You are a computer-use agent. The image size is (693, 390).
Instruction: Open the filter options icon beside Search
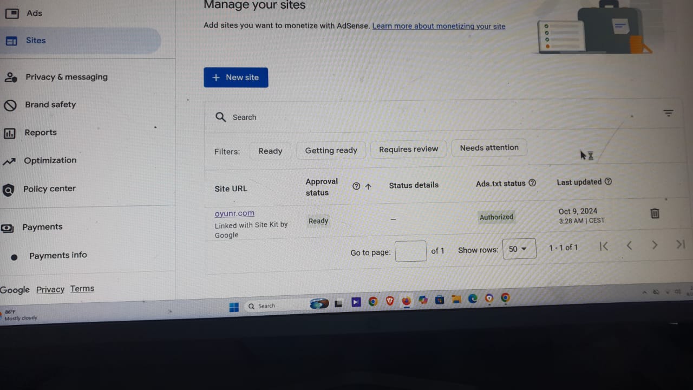tap(668, 113)
